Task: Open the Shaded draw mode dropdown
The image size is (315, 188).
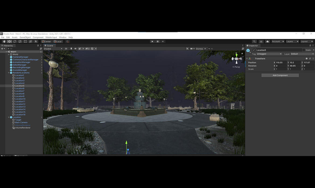Action: point(53,49)
